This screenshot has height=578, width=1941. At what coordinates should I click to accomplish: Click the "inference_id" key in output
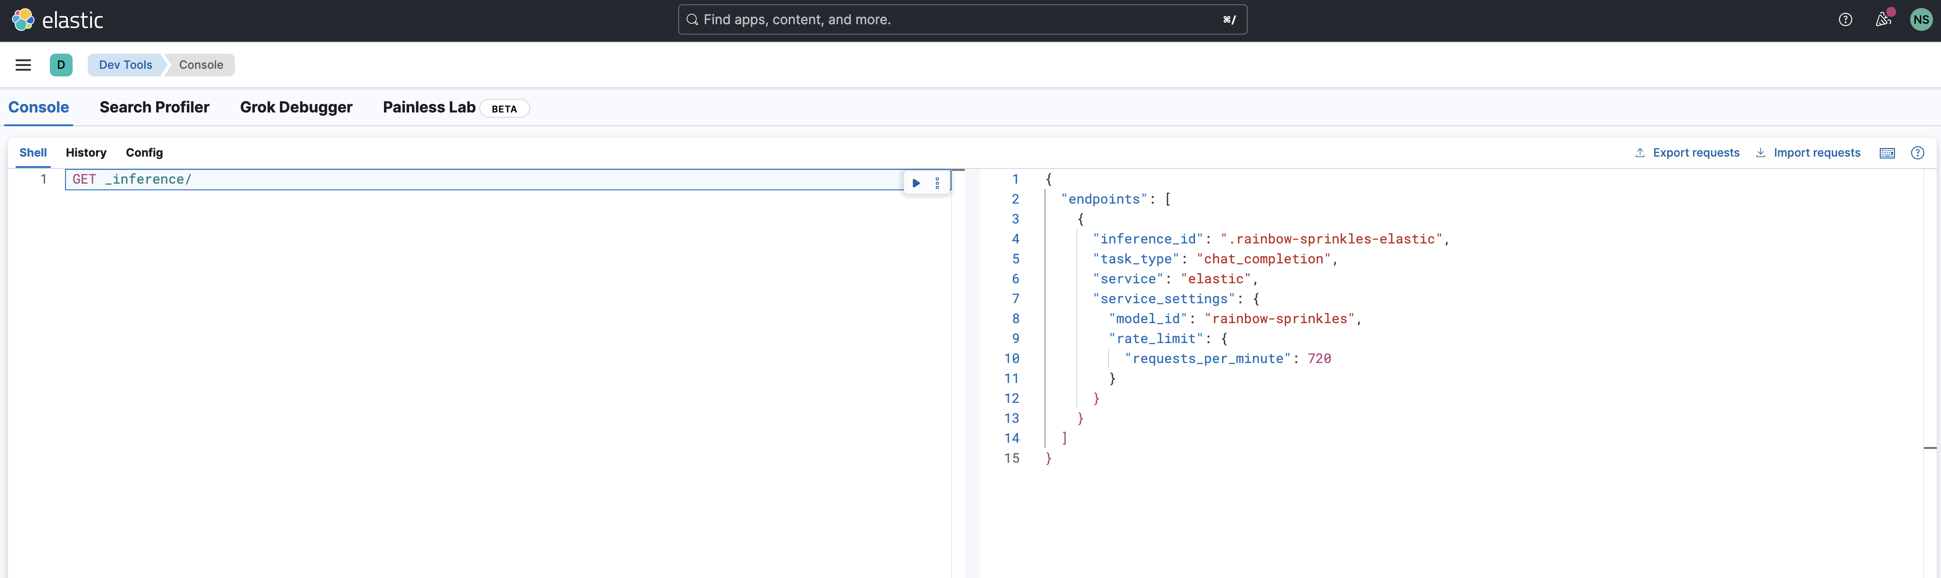click(1148, 239)
